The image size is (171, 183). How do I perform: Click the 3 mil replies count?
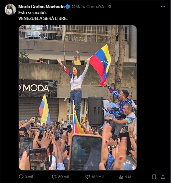click(29, 177)
